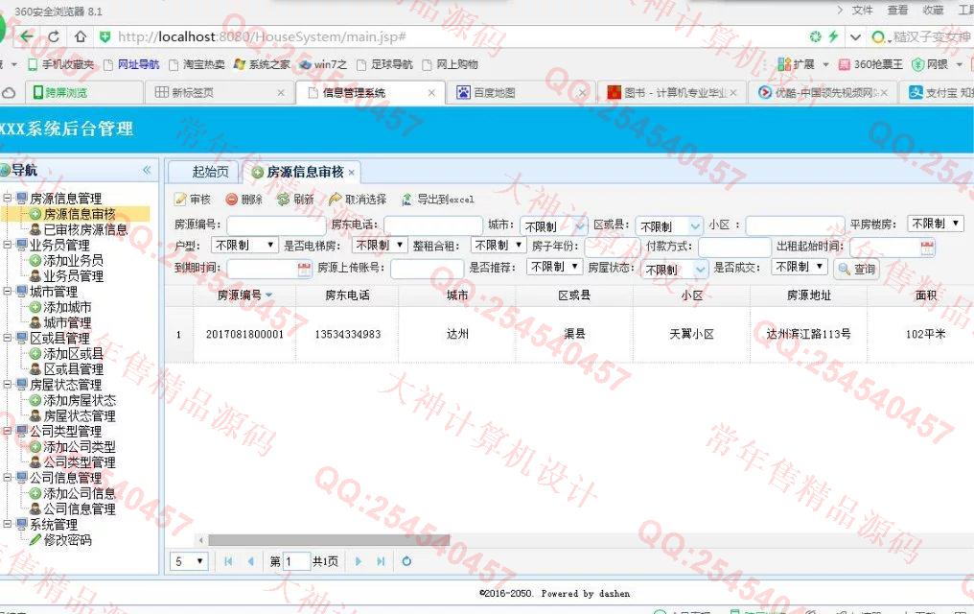Click the 刷新 toolbar button
This screenshot has height=614, width=974.
[x=295, y=200]
